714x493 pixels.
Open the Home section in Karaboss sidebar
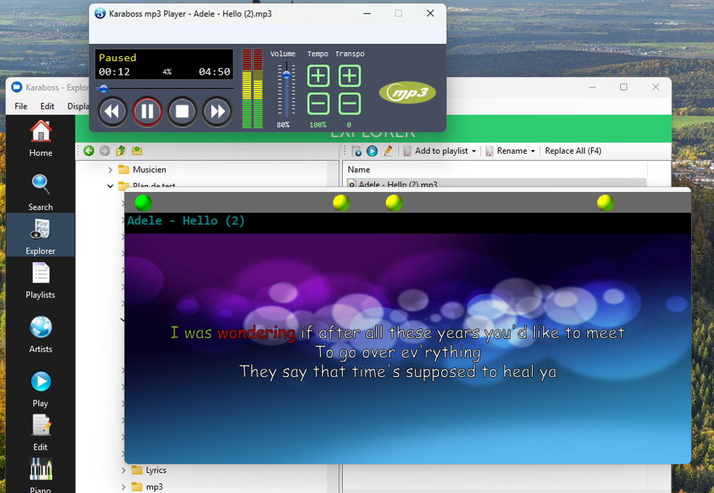coord(41,139)
